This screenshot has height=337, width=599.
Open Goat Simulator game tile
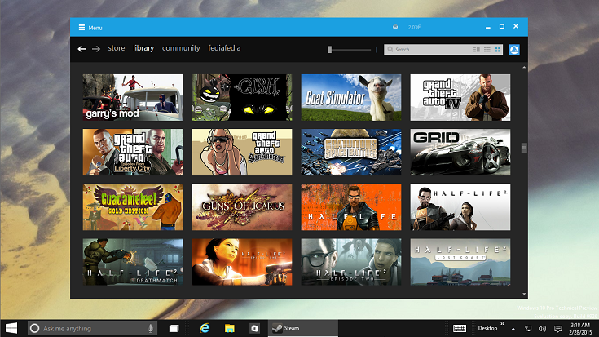click(351, 97)
